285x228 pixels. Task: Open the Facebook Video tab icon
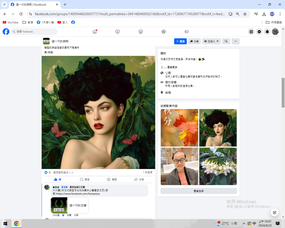click(x=117, y=32)
